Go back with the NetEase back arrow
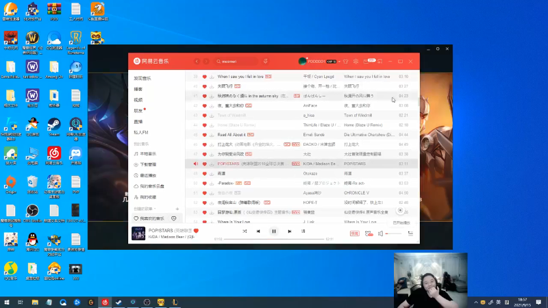Screen dimensions: 548x308 [197, 62]
